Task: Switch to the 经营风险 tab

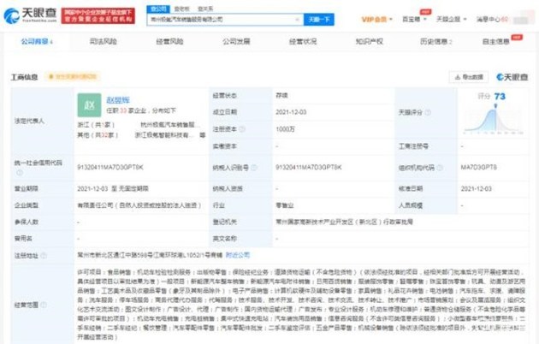Action: coord(169,42)
